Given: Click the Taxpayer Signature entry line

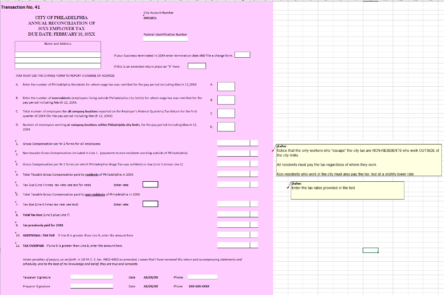Looking at the screenshot, I should point(91,277).
